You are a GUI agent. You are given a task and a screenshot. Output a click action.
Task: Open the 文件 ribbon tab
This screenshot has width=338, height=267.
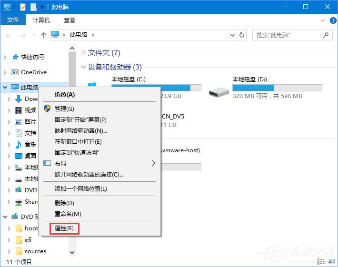[13, 20]
